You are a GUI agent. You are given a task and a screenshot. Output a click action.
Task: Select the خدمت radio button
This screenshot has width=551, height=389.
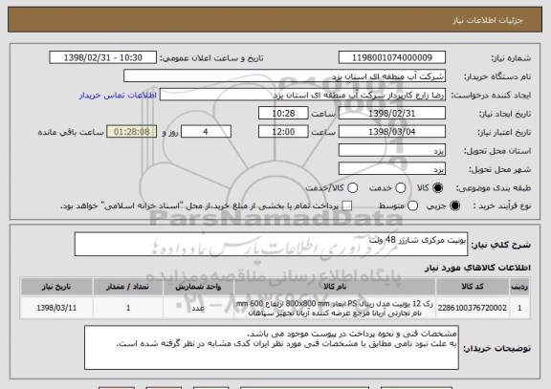[x=400, y=188]
